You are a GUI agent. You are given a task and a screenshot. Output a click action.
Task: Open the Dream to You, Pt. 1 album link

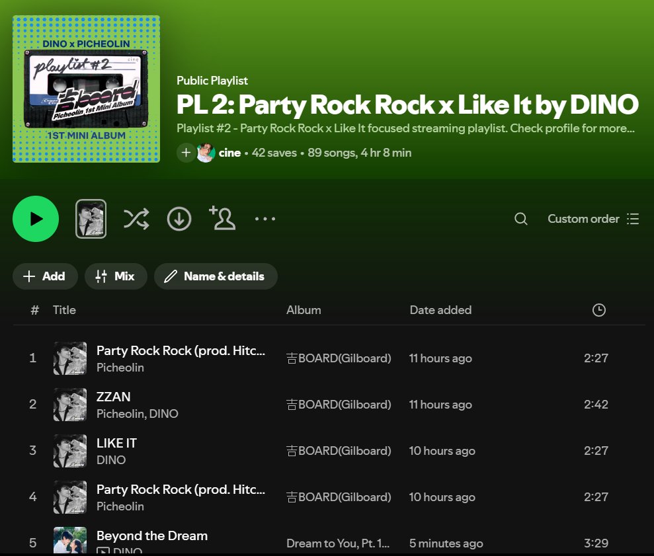(338, 543)
